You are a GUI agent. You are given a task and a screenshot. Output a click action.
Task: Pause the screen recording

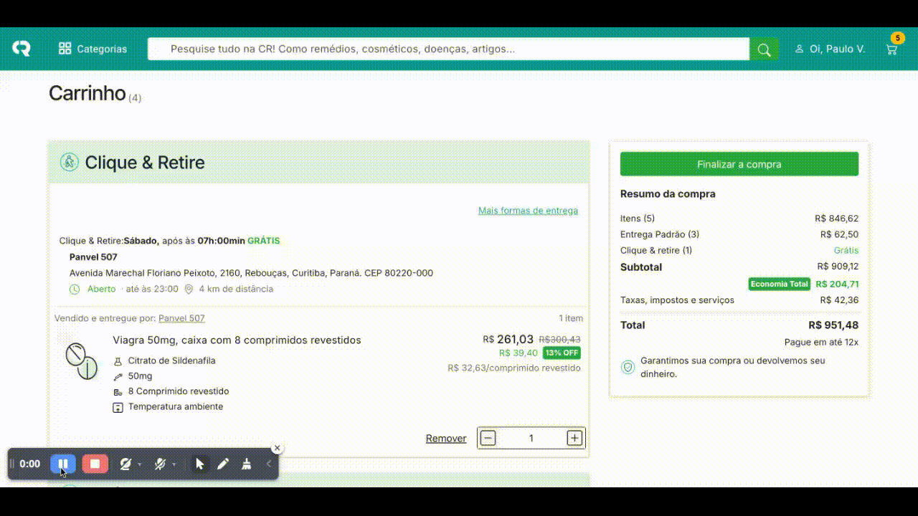[63, 464]
